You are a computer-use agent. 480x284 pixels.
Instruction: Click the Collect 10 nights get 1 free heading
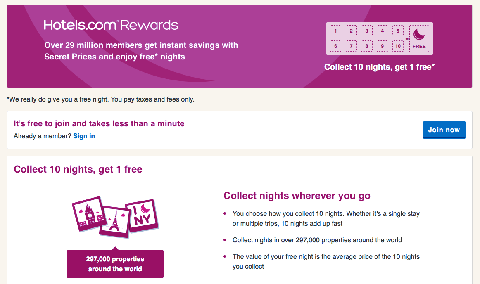[x=78, y=169]
